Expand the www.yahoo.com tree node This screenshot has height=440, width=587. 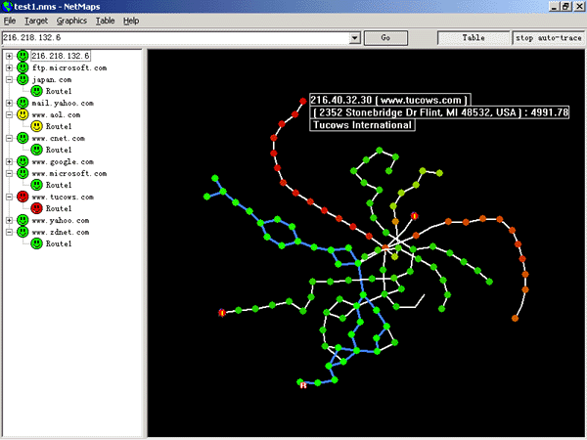[x=9, y=220]
